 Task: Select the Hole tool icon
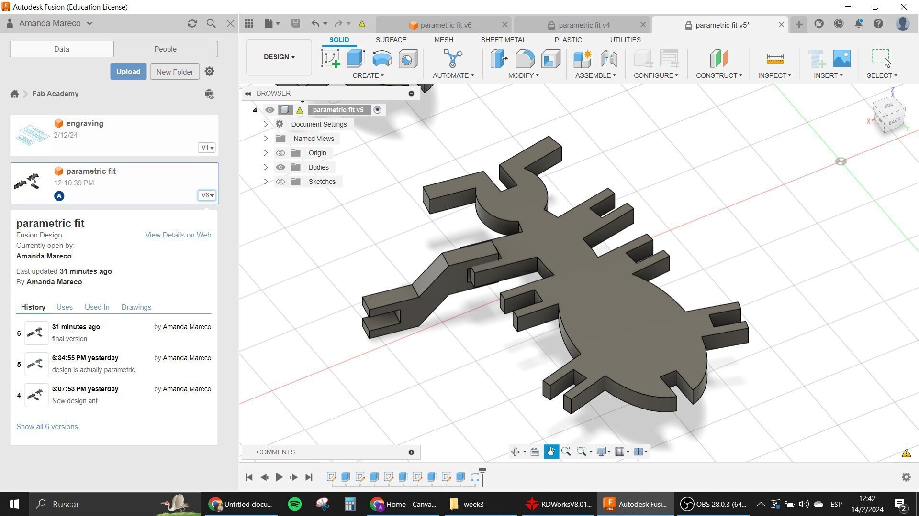(408, 59)
